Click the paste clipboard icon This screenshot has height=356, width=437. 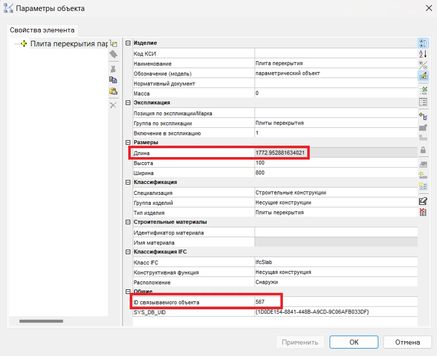[113, 91]
